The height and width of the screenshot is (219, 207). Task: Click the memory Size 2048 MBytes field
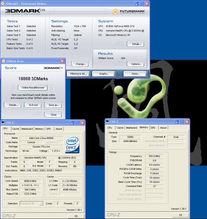point(130,141)
